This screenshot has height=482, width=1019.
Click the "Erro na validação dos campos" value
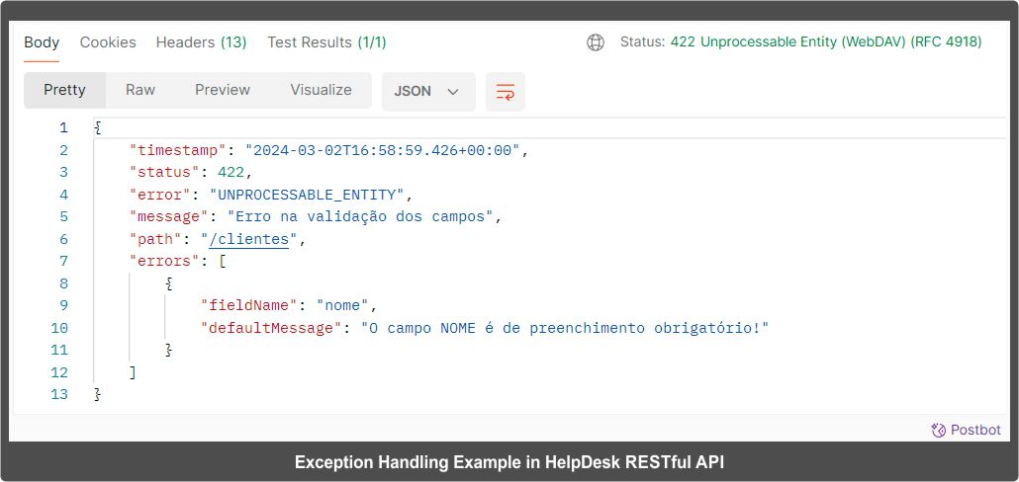[360, 216]
